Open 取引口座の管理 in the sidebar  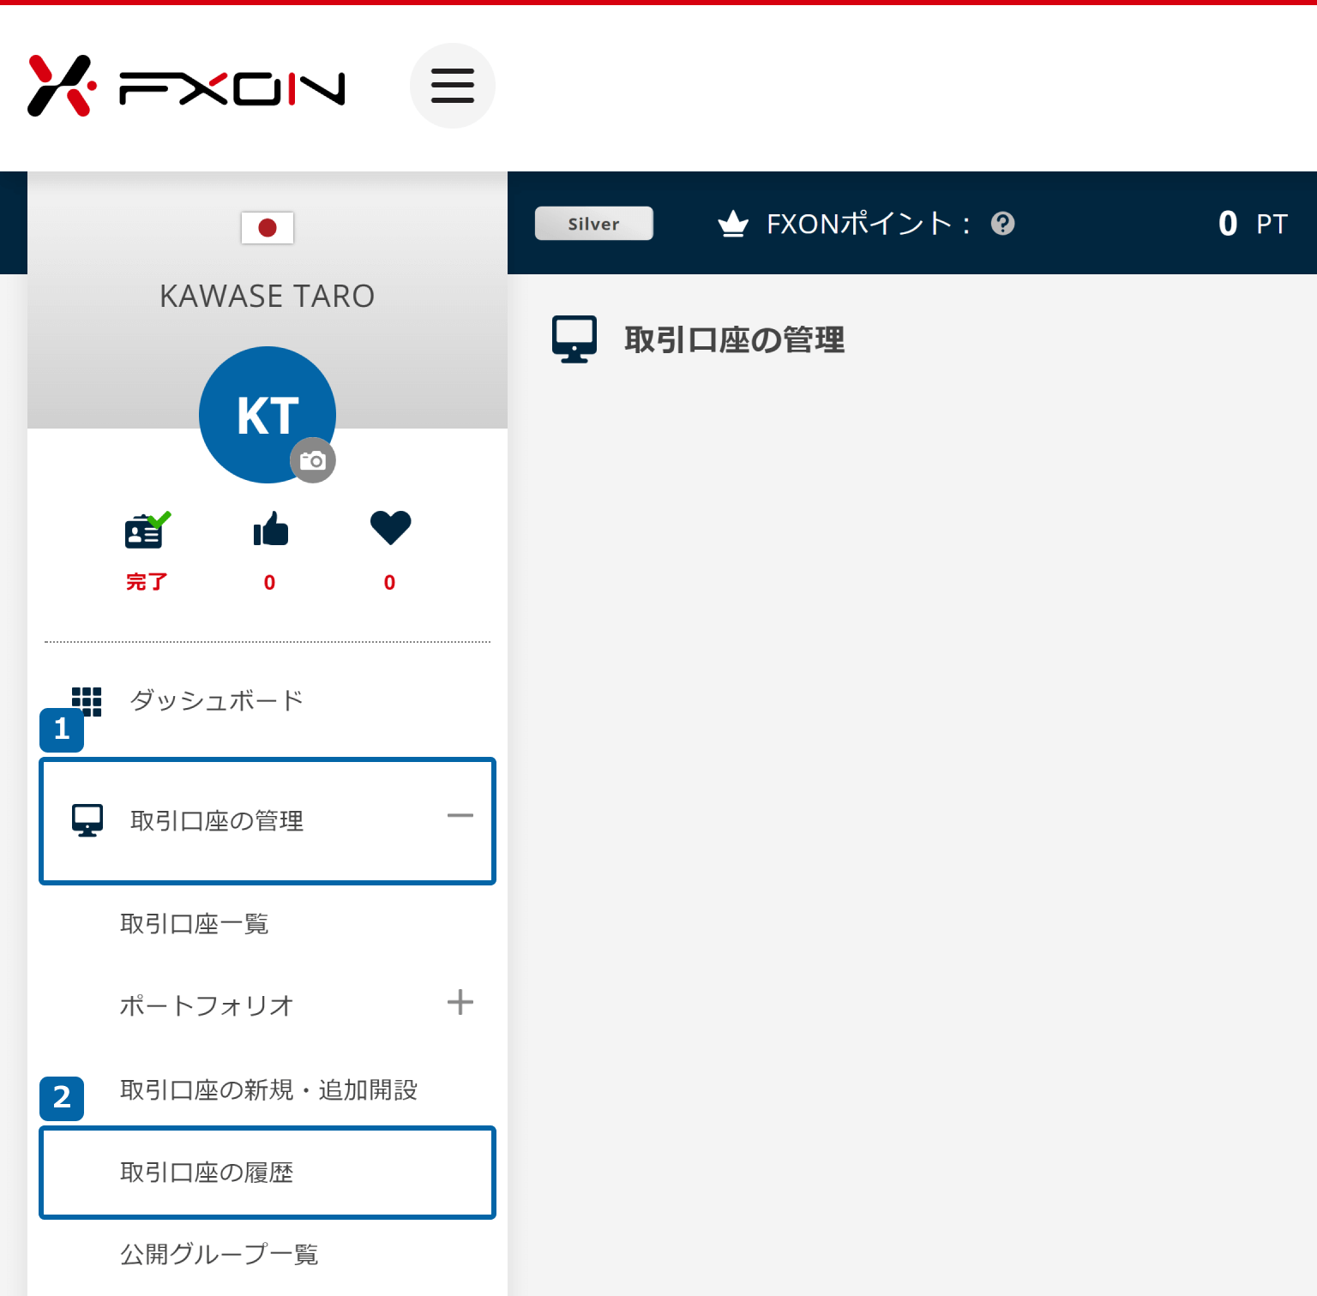(x=268, y=821)
